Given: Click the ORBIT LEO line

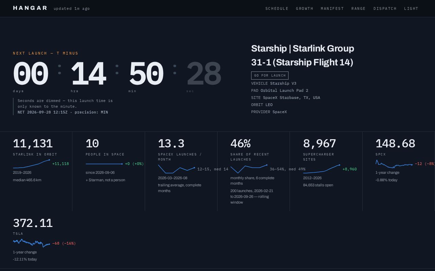Looking at the screenshot, I should pos(262,105).
